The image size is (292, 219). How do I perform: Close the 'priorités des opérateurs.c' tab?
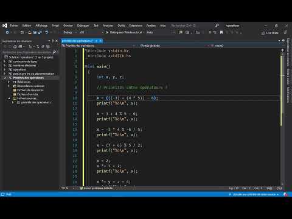pos(100,41)
